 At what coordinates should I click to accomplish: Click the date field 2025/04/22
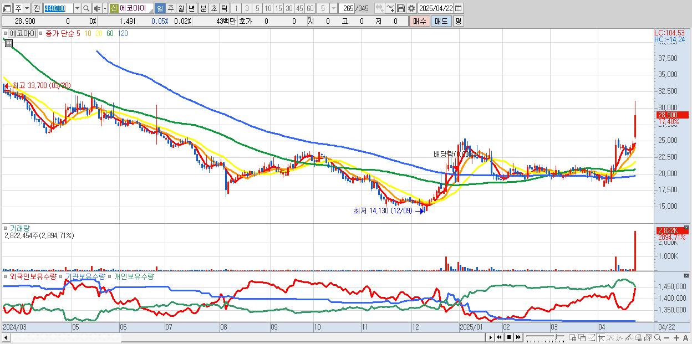[x=435, y=8]
